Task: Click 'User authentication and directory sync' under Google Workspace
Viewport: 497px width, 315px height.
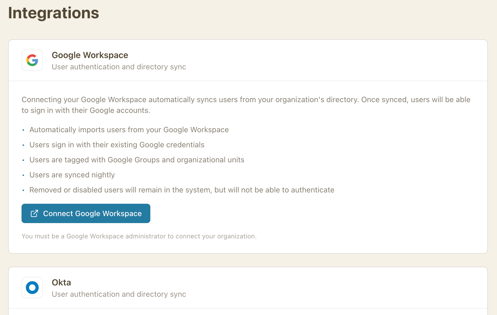Action: tap(119, 67)
